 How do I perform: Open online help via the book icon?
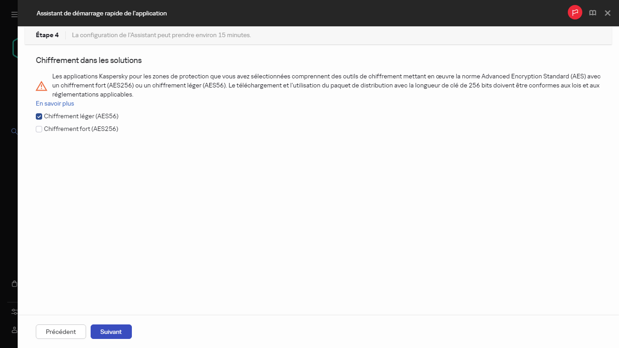pos(592,13)
